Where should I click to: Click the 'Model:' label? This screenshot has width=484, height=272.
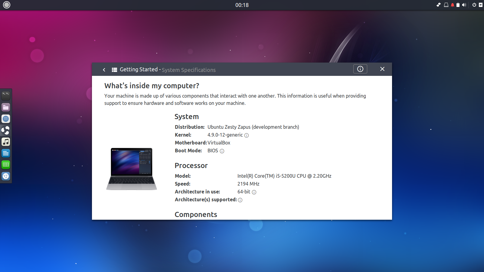coord(183,176)
